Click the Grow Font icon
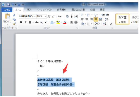This screenshot has width=140, height=97. [49, 16]
